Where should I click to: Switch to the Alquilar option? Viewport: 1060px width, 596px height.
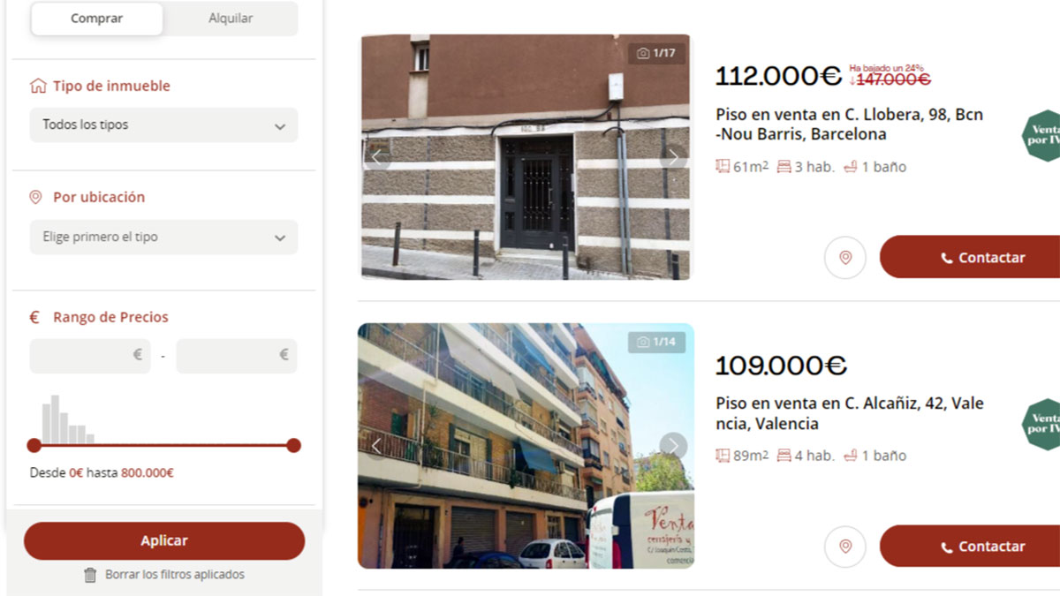pos(231,19)
